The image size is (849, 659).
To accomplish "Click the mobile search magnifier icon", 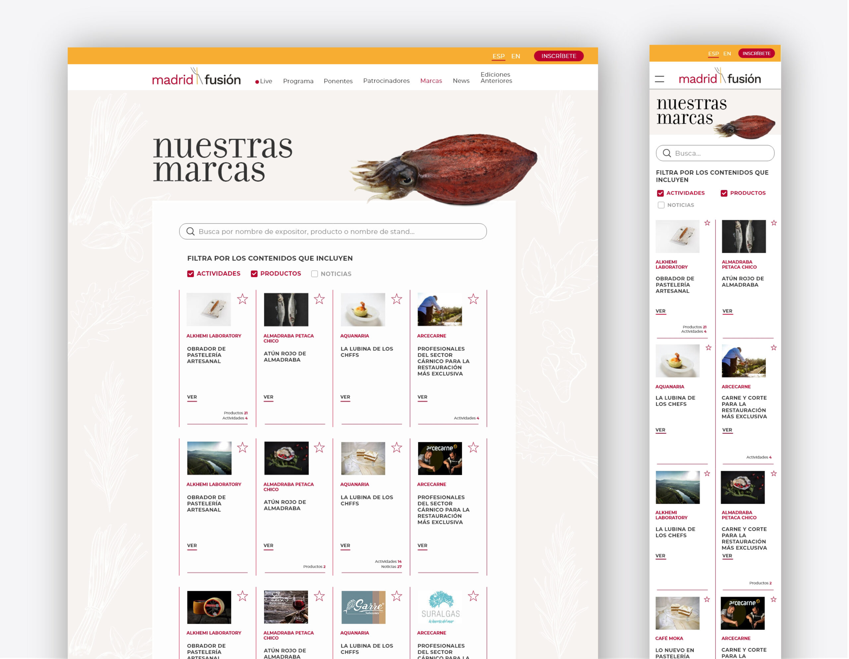I will click(x=667, y=153).
